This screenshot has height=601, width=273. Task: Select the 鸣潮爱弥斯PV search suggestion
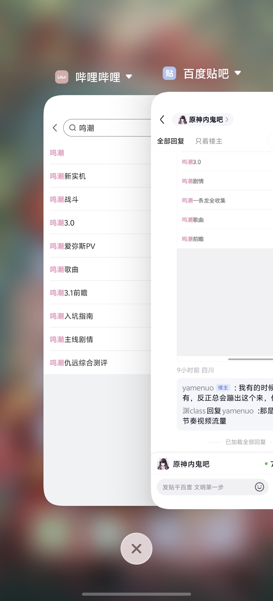[x=73, y=246]
